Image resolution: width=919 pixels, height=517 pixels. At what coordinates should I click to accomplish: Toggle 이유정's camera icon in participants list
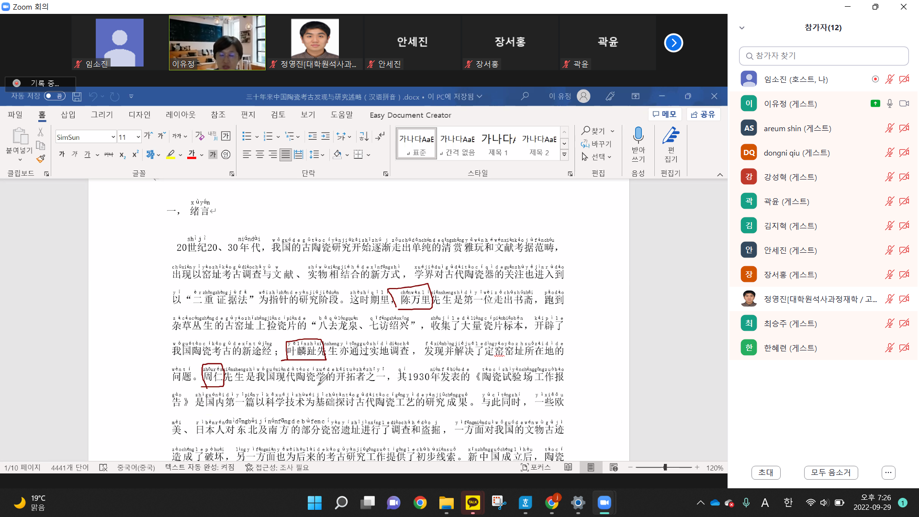(904, 103)
